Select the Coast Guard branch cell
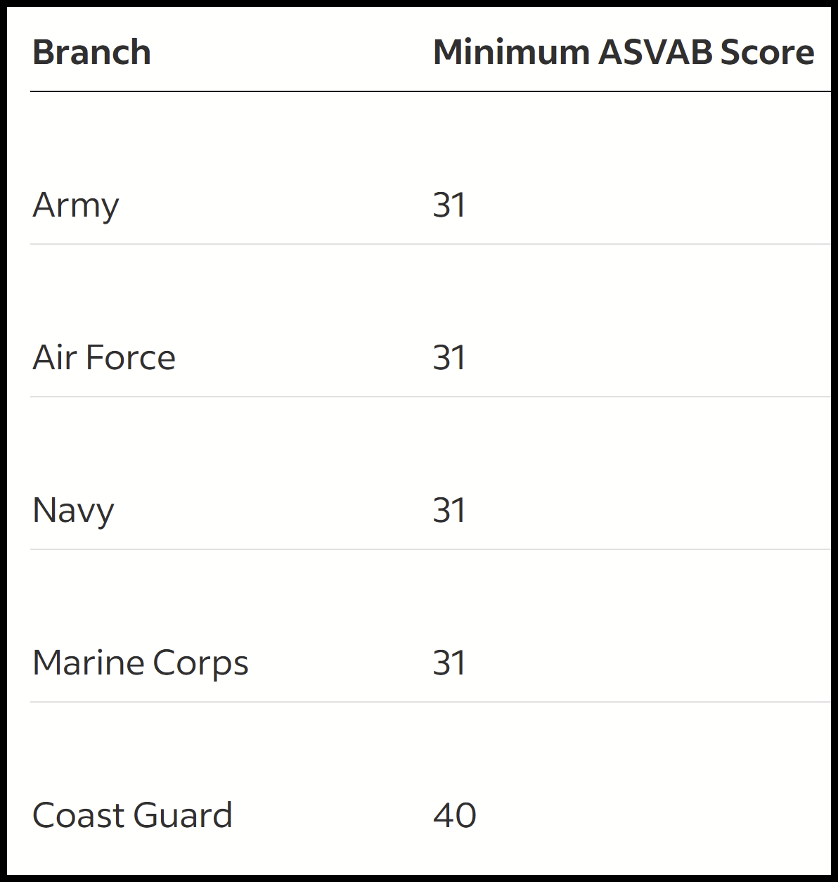838x882 pixels. (132, 816)
